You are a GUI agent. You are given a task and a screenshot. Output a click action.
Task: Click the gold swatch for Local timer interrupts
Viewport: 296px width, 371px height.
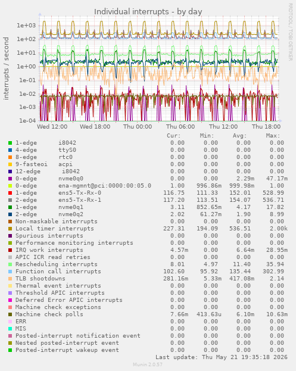pyautogui.click(x=10, y=229)
